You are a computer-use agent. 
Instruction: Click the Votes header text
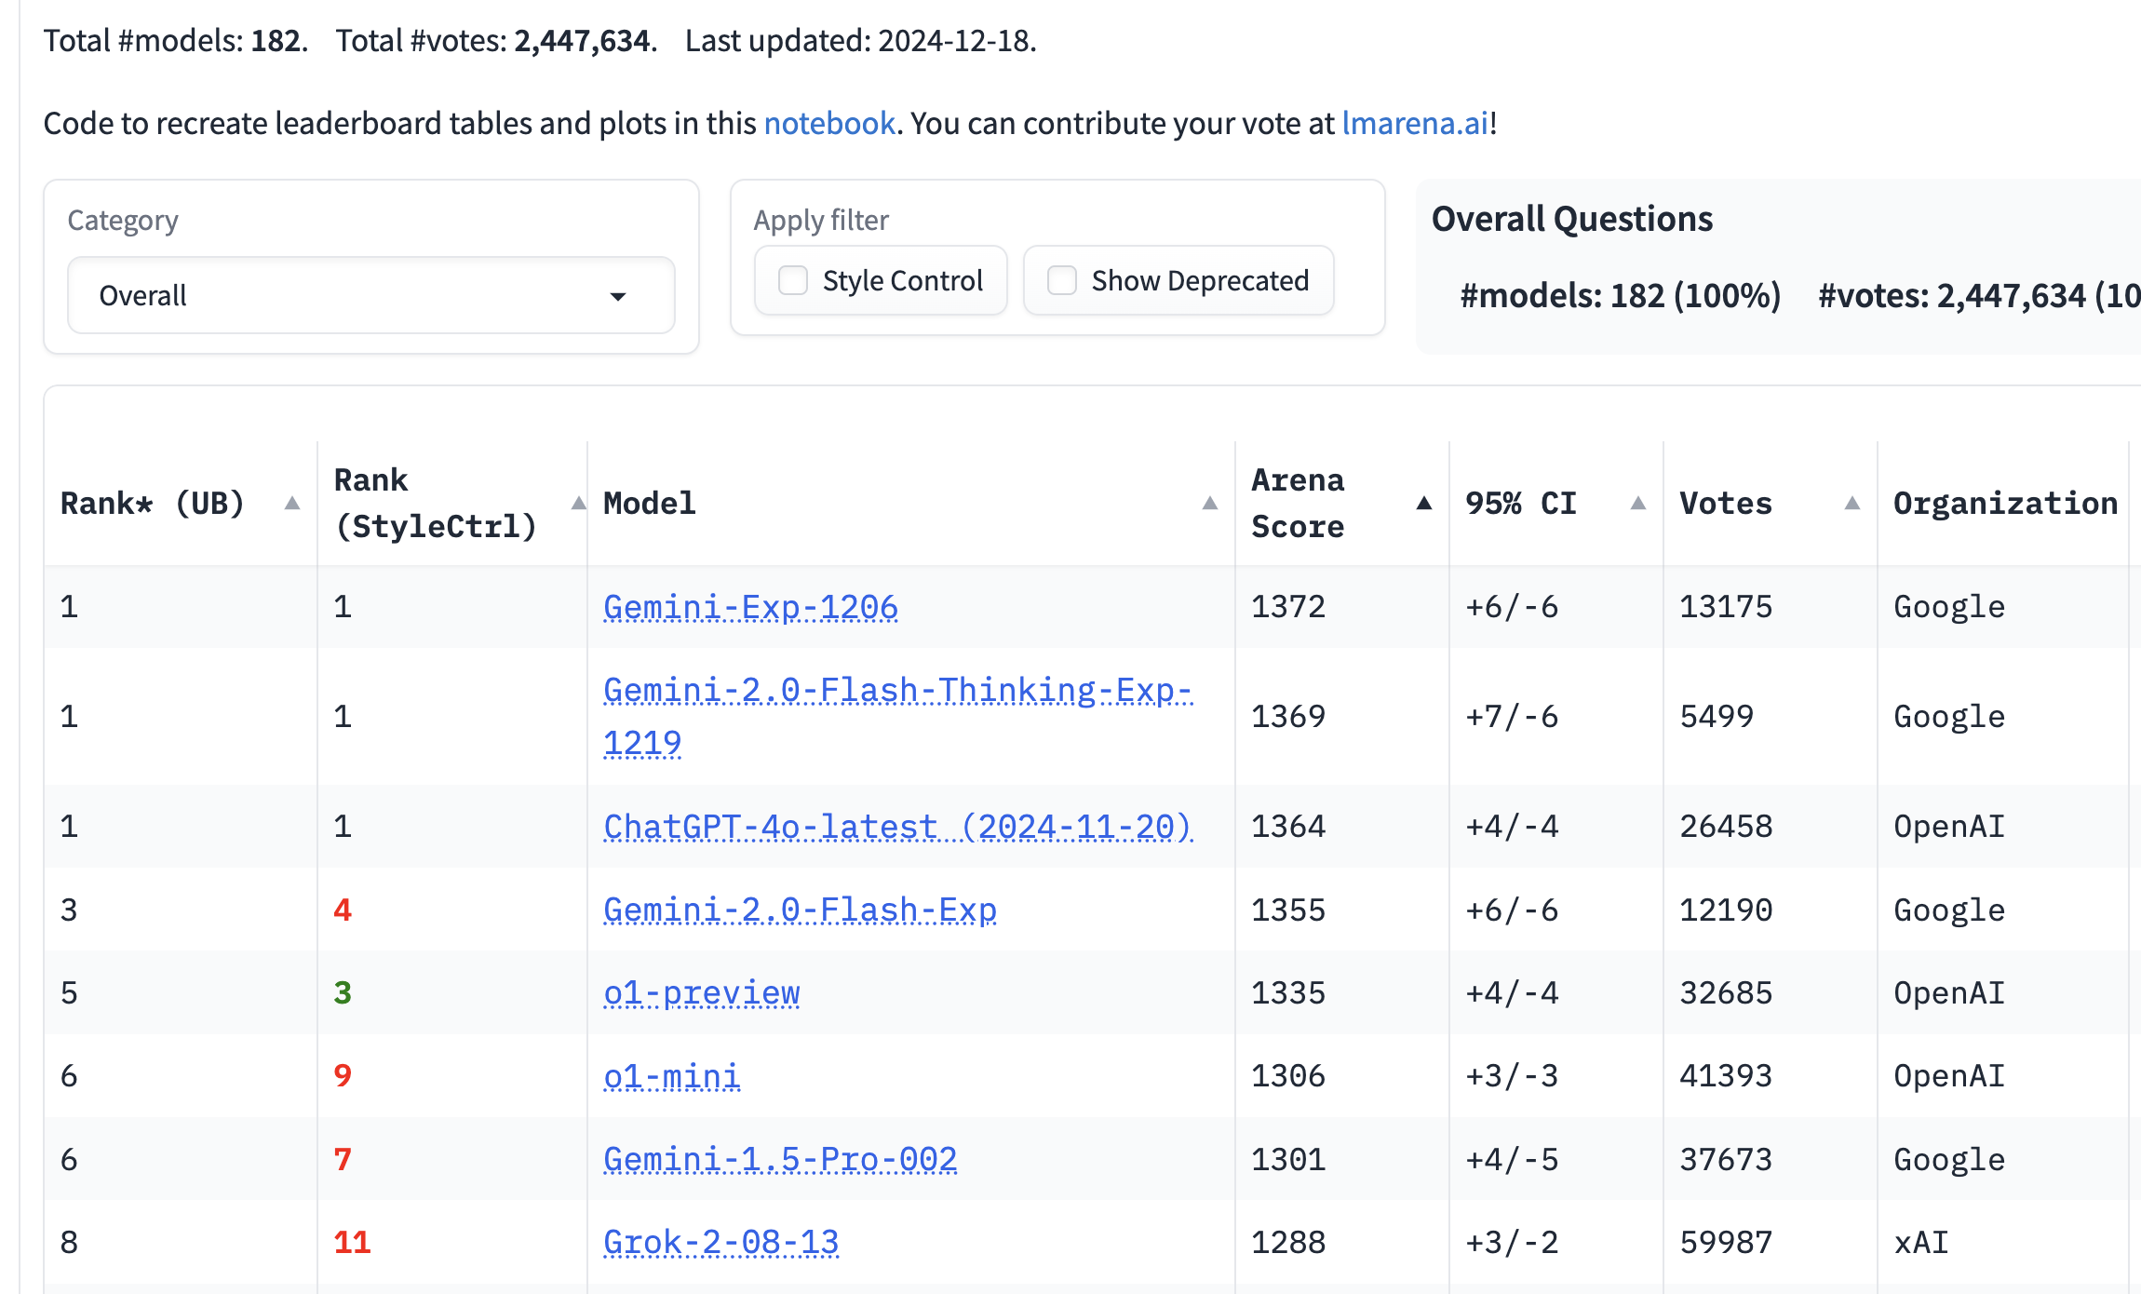coord(1726,504)
